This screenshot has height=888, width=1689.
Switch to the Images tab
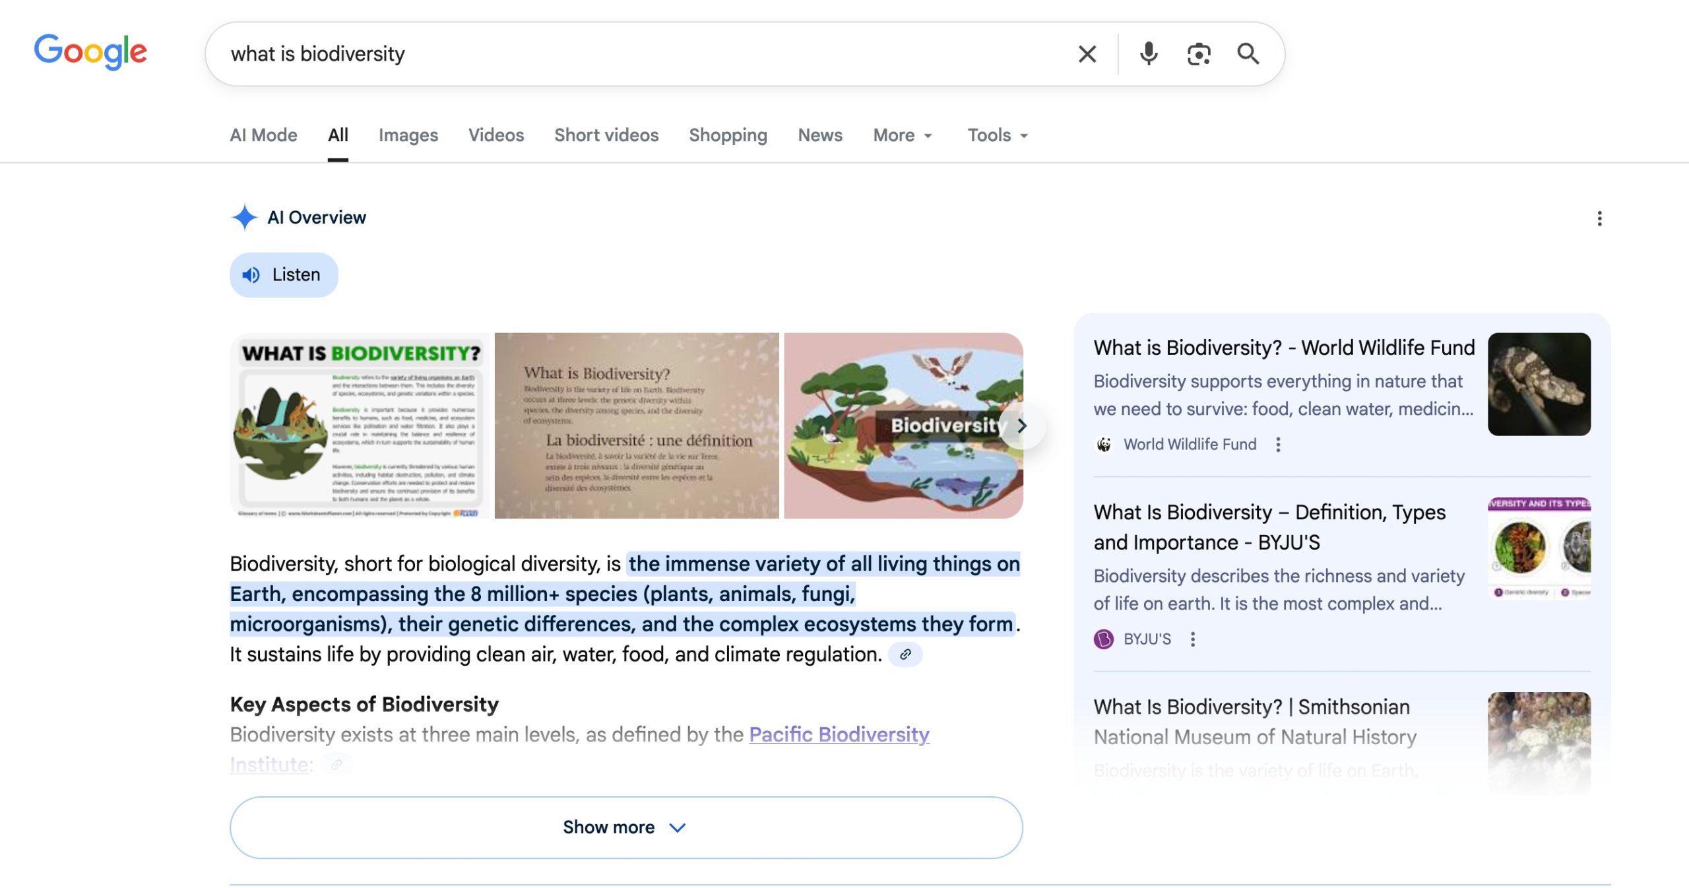pyautogui.click(x=408, y=135)
